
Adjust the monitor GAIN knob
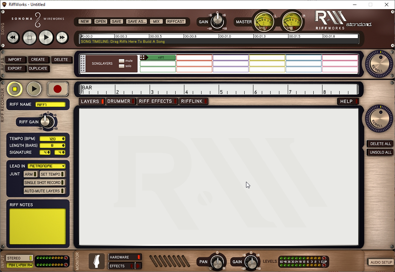point(251,262)
